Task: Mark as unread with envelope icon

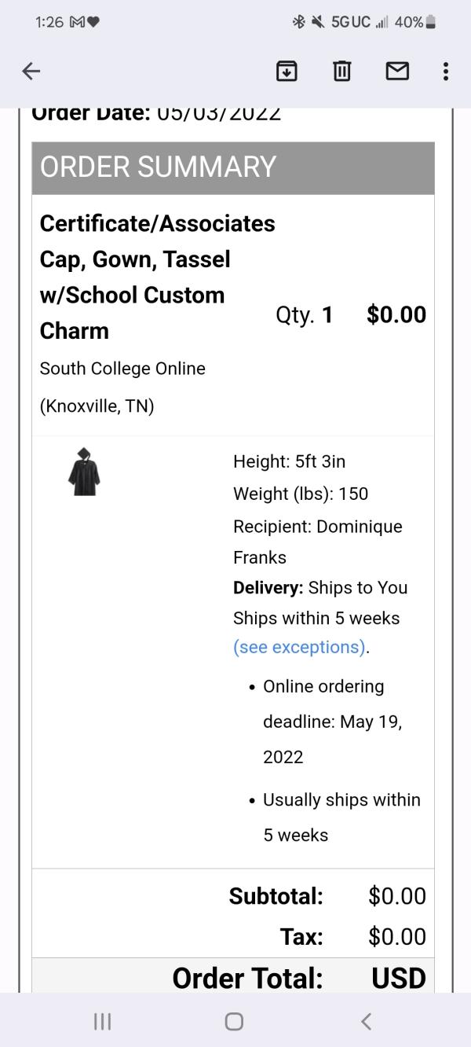Action: [x=397, y=72]
